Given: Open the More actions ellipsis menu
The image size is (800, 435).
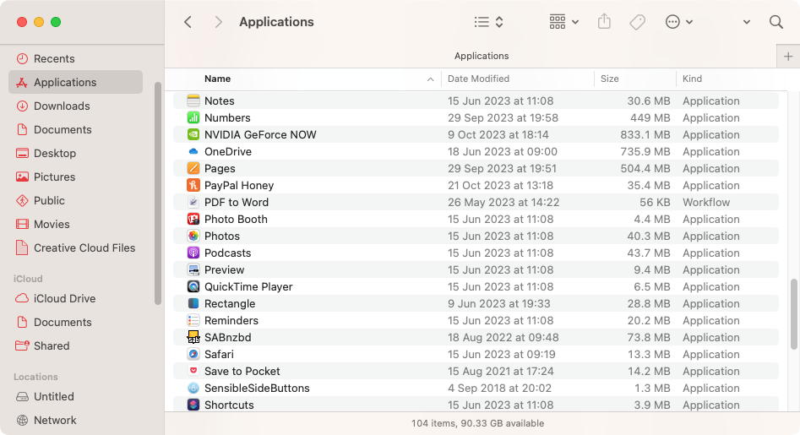Looking at the screenshot, I should [679, 22].
